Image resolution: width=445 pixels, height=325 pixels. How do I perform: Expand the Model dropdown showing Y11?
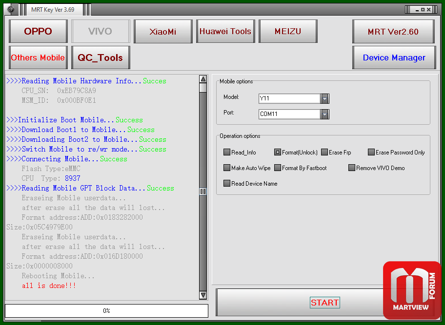tap(324, 98)
